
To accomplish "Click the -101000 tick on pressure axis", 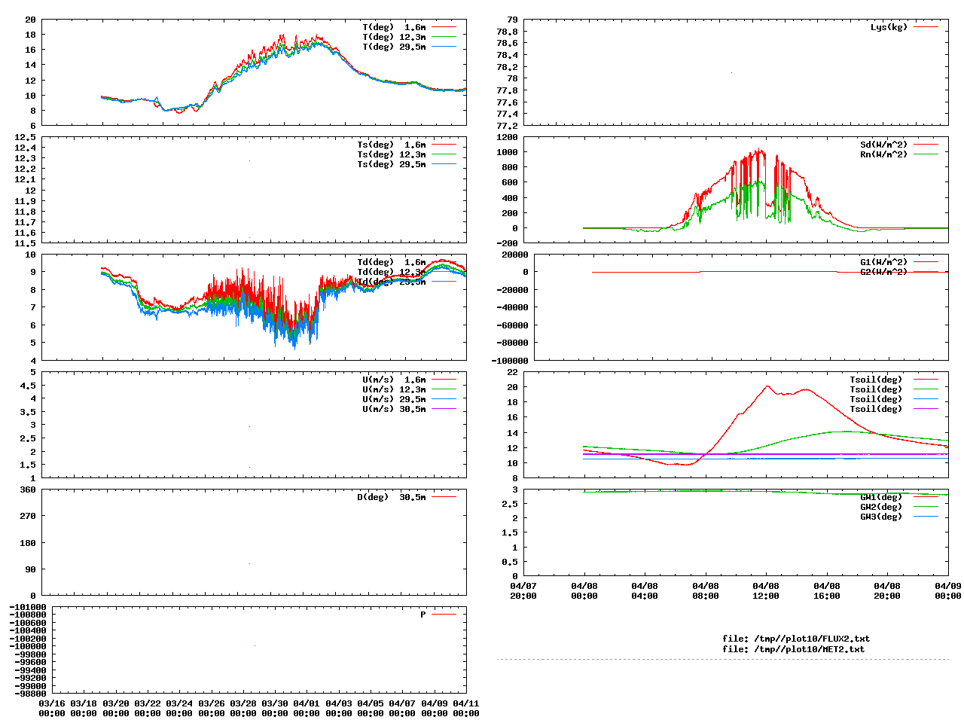I will [x=28, y=607].
